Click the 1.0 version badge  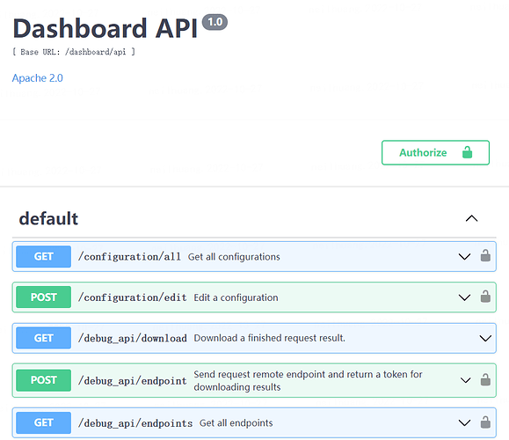pos(215,22)
